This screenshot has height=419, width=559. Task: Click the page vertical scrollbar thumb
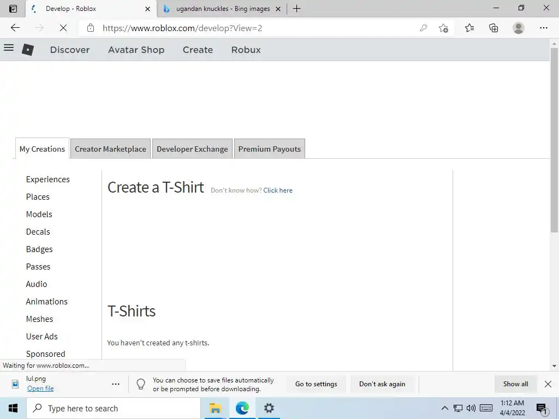coord(554,140)
